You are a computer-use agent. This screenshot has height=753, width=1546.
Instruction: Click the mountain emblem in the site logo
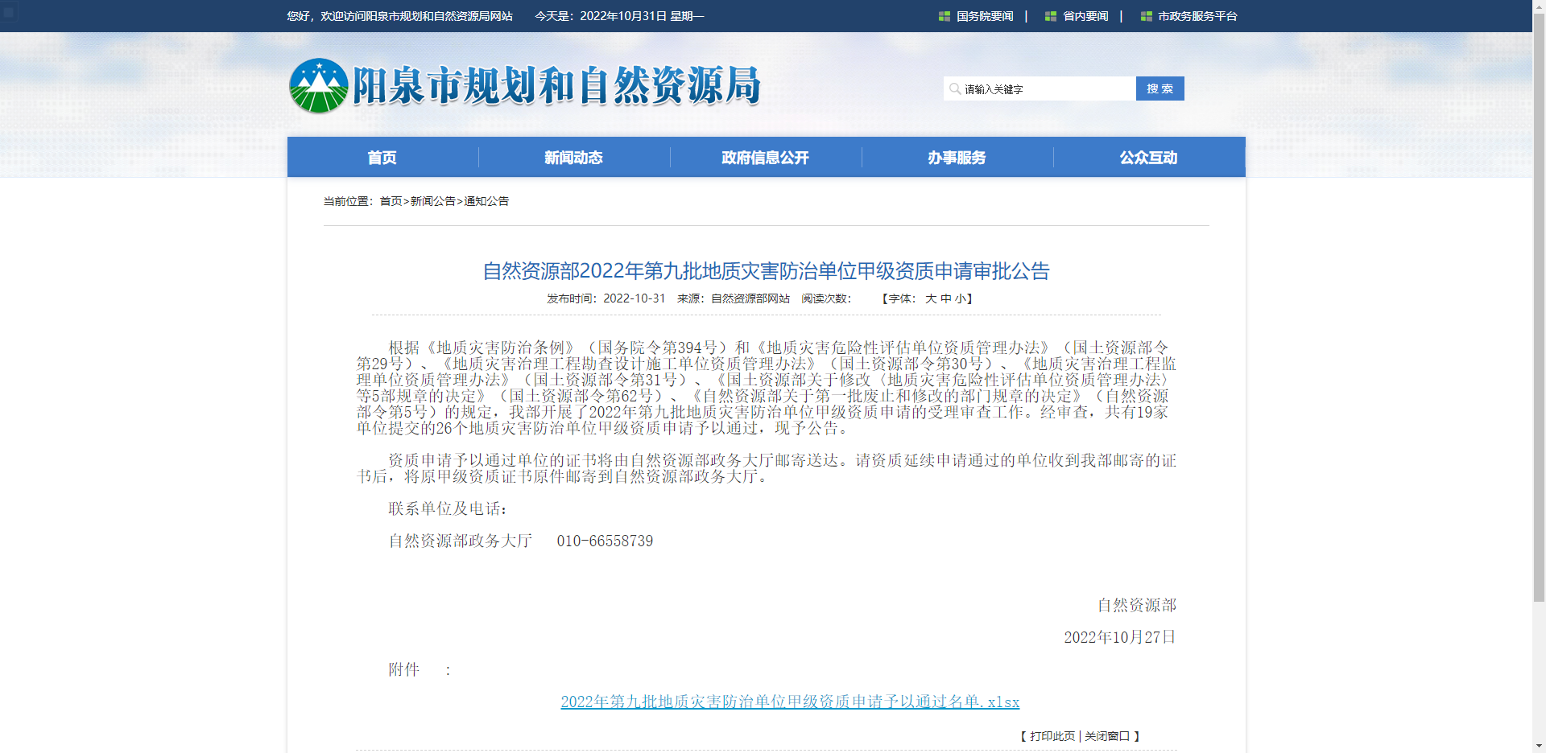pyautogui.click(x=320, y=85)
